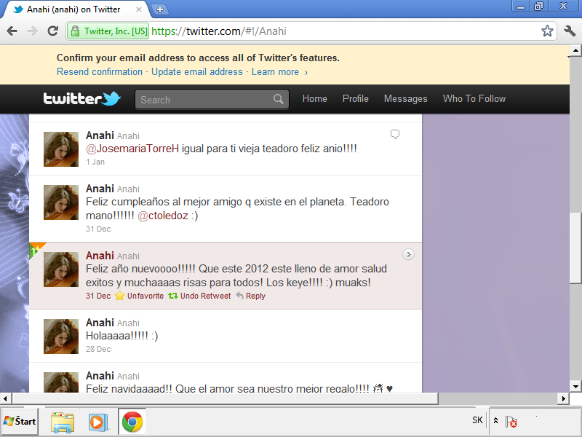Screen dimensions: 582x437
Task: Go to the Home menu item
Action: tap(315, 98)
